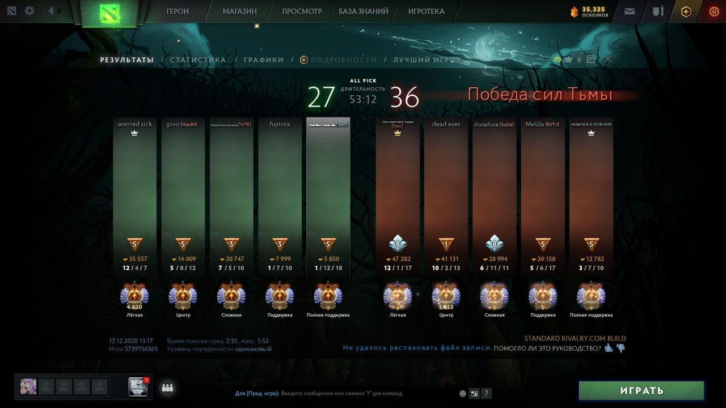This screenshot has height=408, width=726.
Task: Open chat help question mark
Action: 486,393
